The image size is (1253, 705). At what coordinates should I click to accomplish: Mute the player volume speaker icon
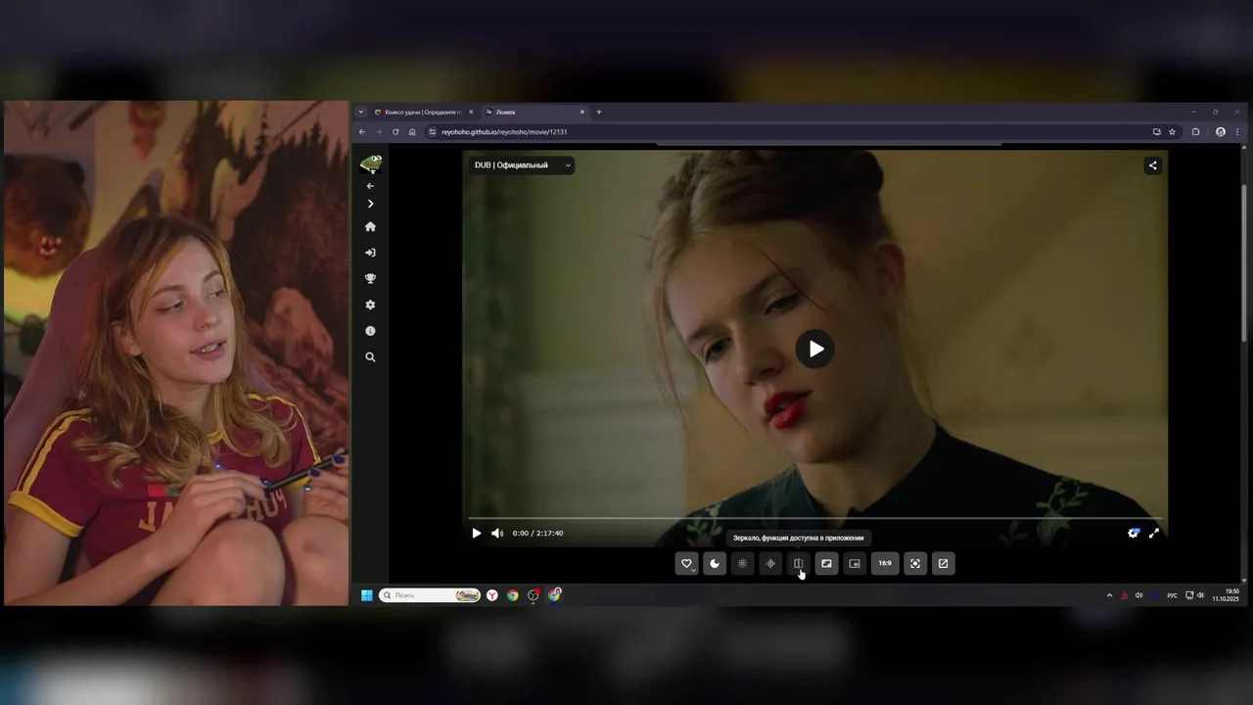click(x=497, y=534)
